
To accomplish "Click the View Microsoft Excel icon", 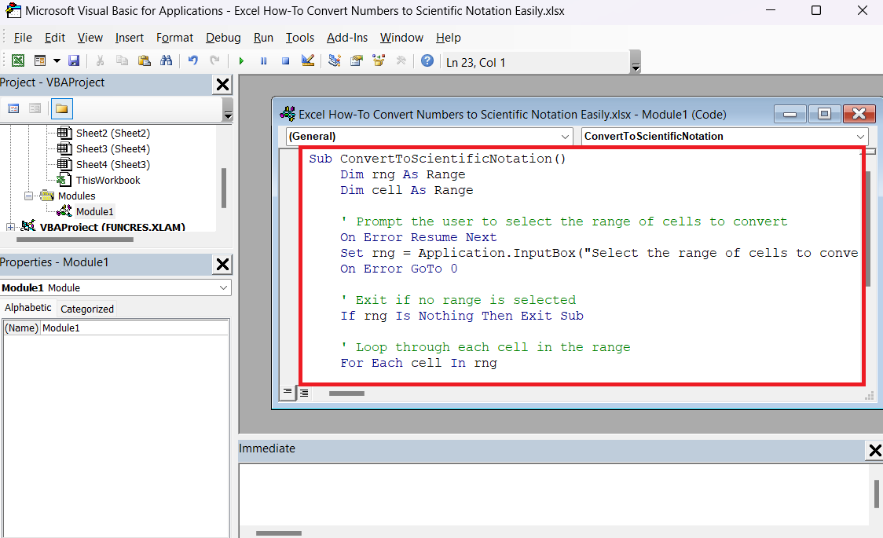I will pos(18,60).
